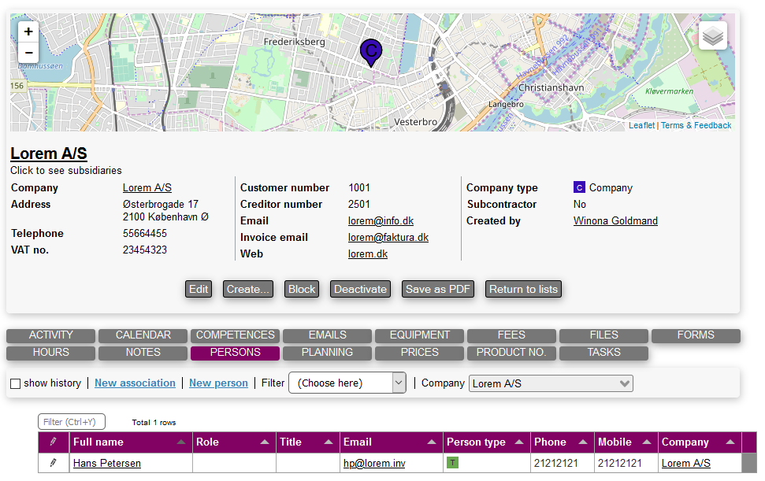The width and height of the screenshot is (765, 481).
Task: Click the purple Company type color square
Action: (579, 187)
